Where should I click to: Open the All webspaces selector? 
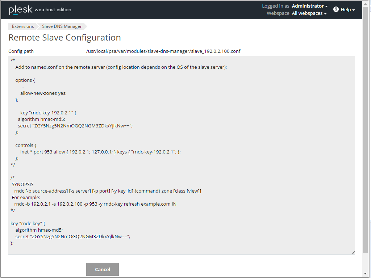point(309,13)
